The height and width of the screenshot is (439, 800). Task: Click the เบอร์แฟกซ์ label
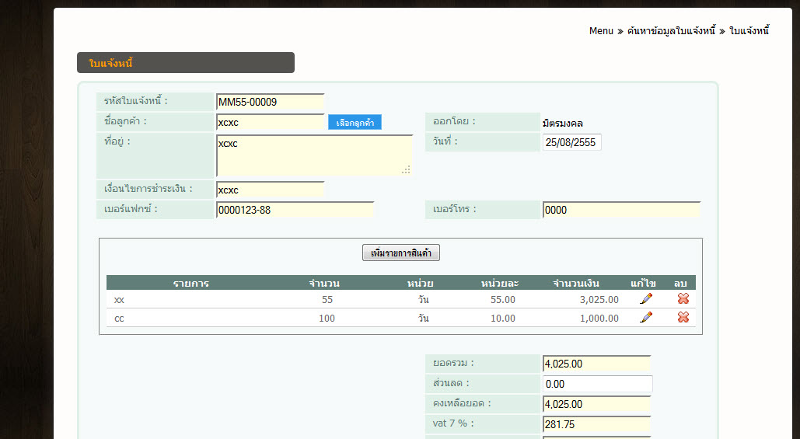(131, 208)
